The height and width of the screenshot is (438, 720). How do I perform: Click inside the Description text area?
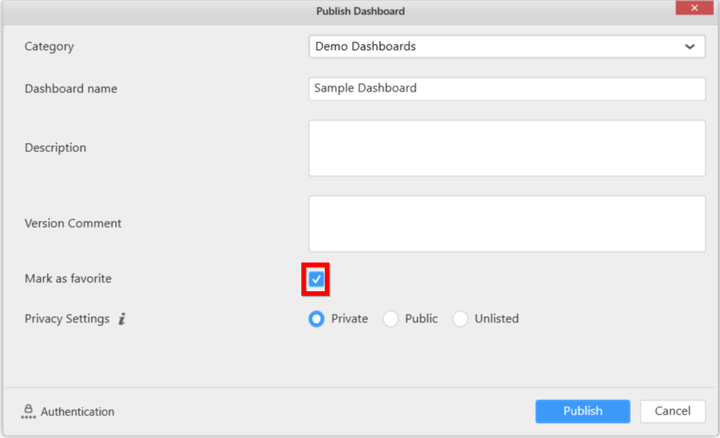(507, 148)
